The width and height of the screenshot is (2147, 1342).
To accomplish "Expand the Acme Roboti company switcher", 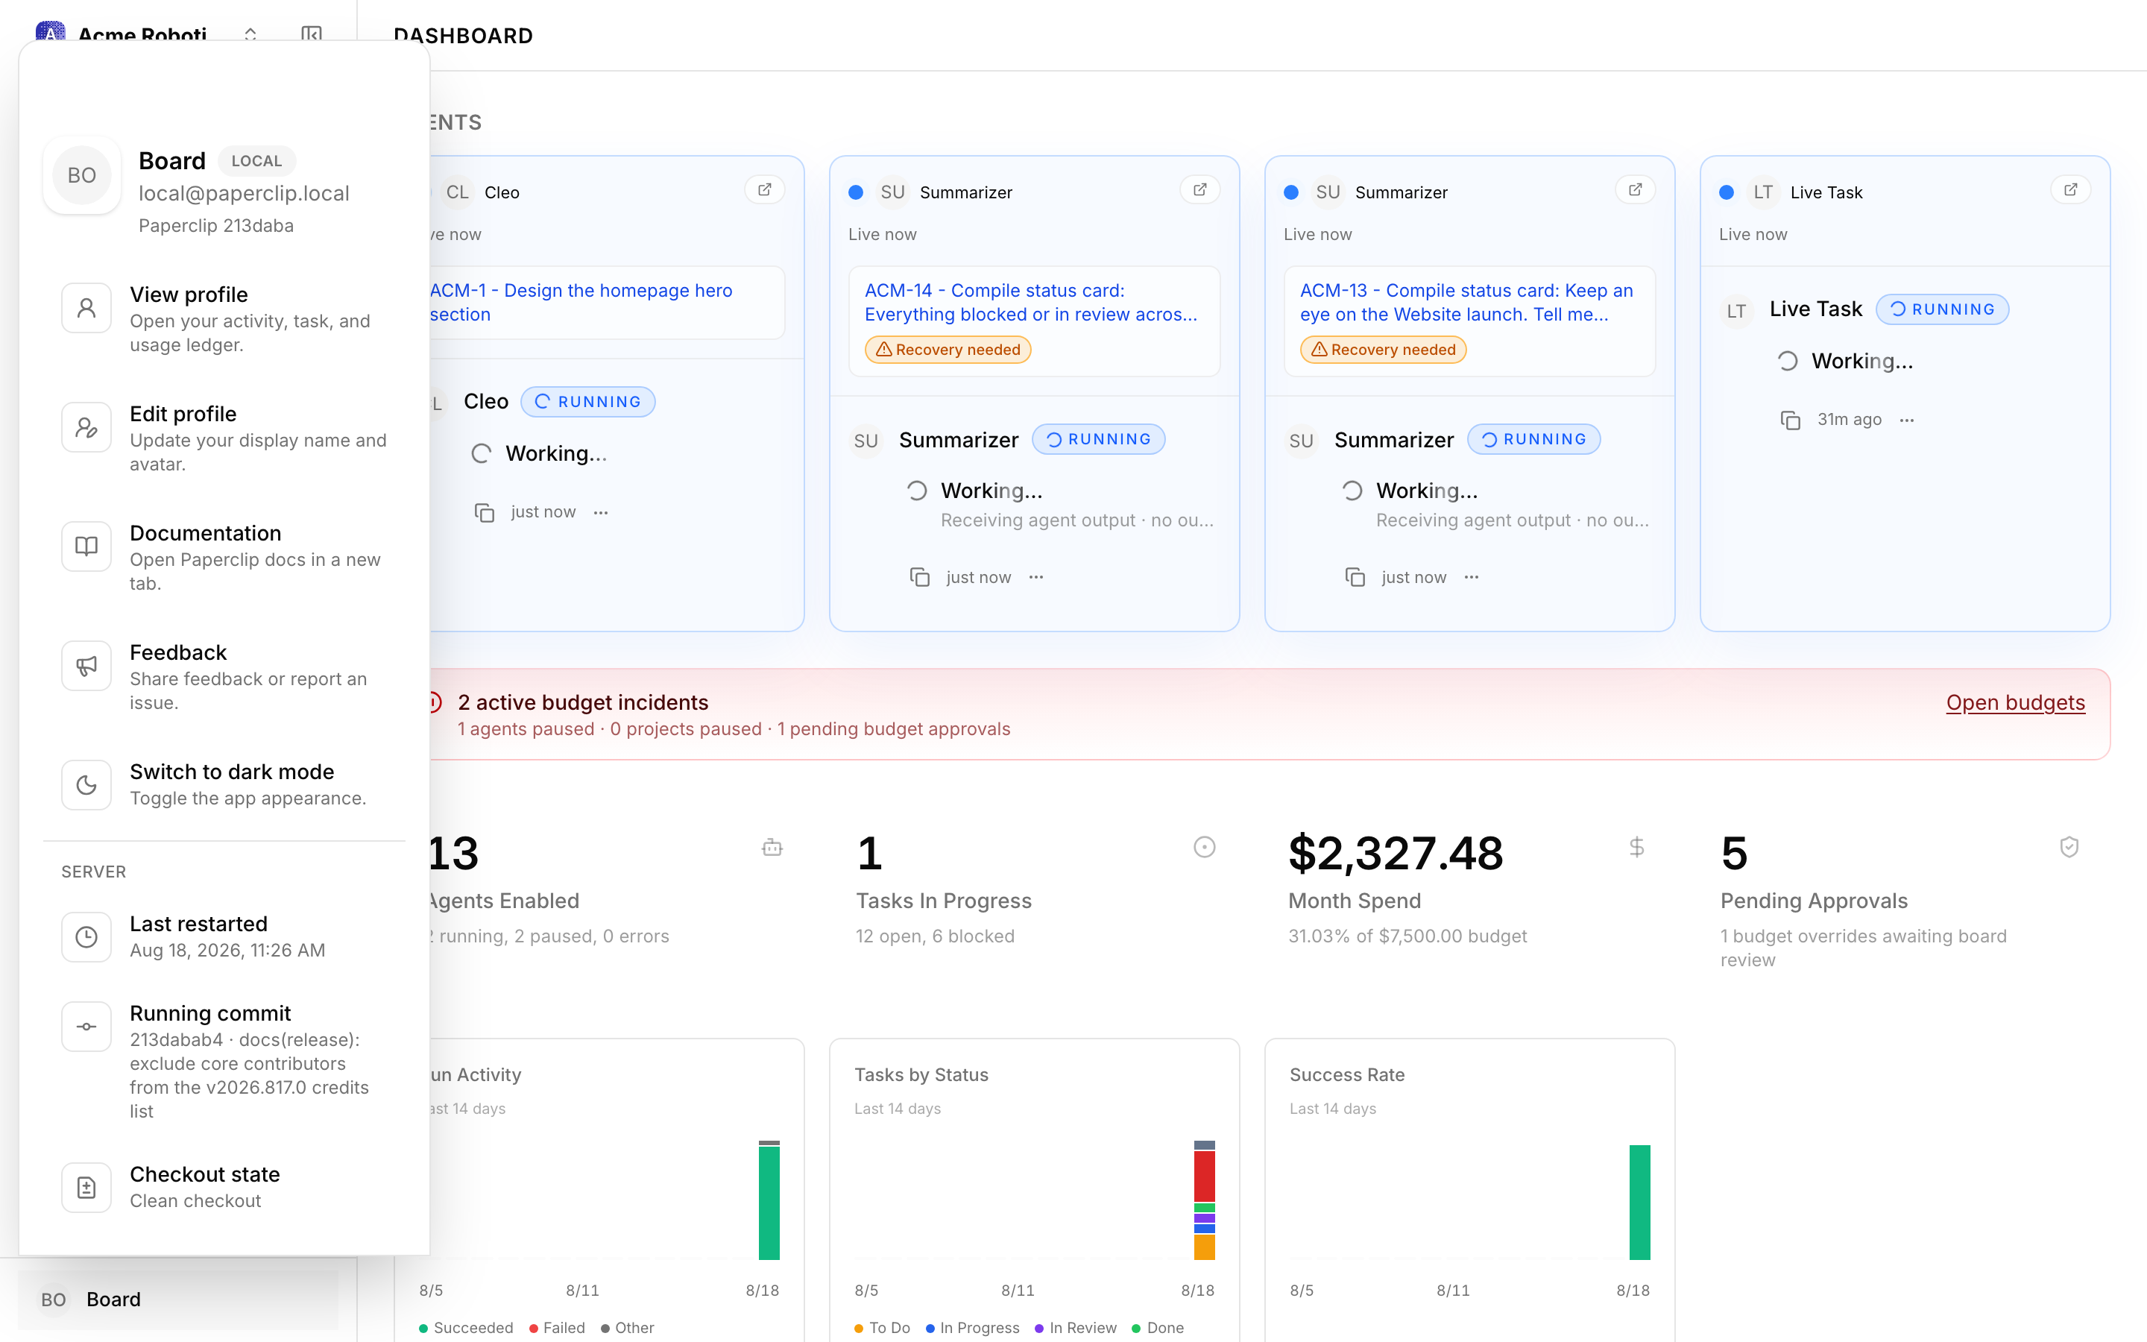I will click(250, 34).
